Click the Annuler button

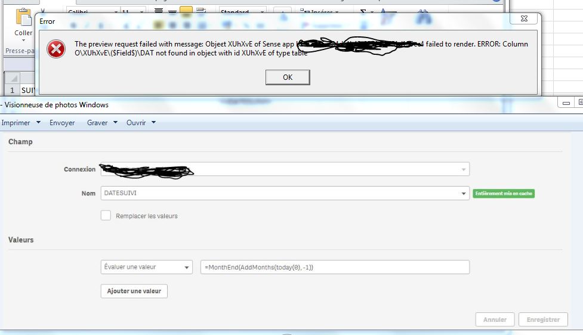pos(495,320)
